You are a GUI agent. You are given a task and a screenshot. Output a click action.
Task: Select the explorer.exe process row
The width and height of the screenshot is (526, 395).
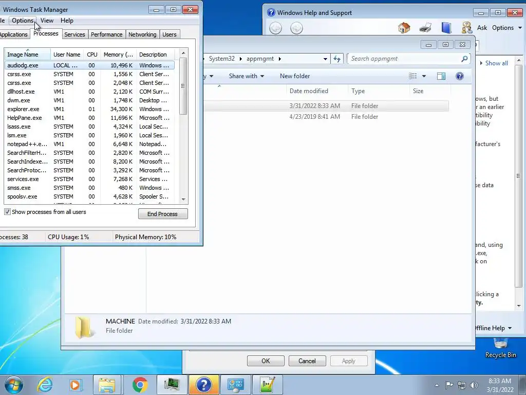click(89, 109)
